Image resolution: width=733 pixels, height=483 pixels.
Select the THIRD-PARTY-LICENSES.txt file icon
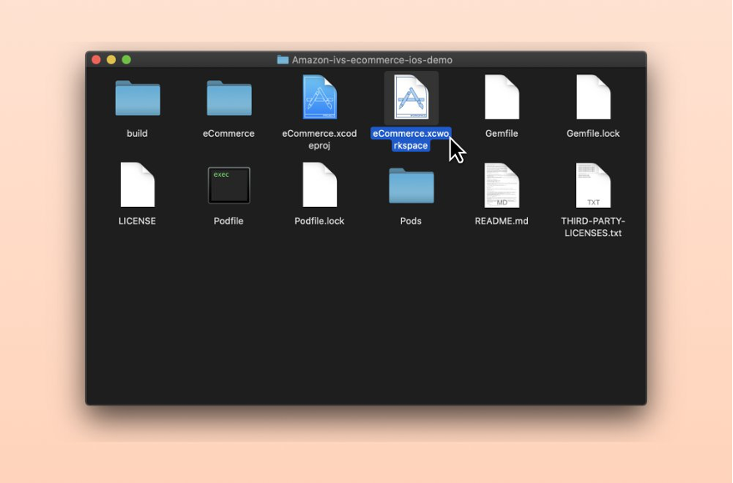tap(593, 184)
